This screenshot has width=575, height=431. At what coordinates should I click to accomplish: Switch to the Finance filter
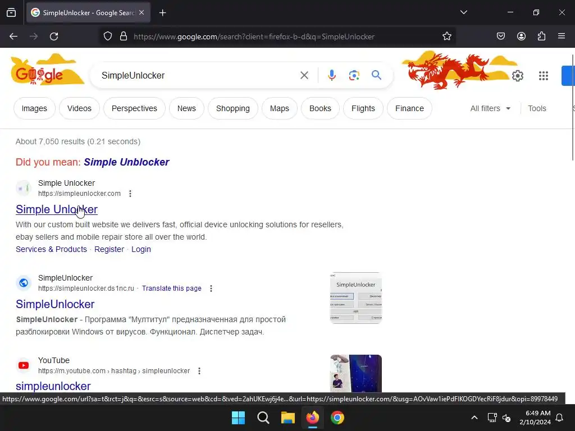pos(409,108)
